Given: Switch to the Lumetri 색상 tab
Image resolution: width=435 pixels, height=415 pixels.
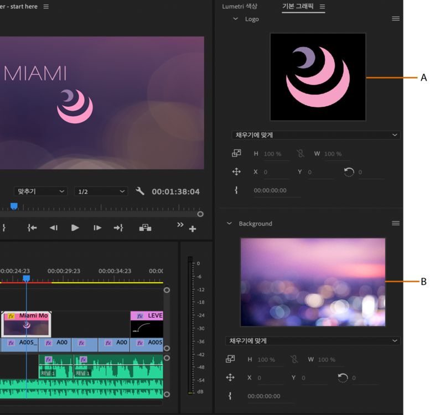Looking at the screenshot, I should tap(240, 6).
